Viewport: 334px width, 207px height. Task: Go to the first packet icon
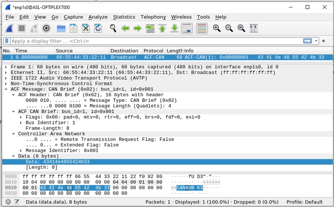point(162,28)
